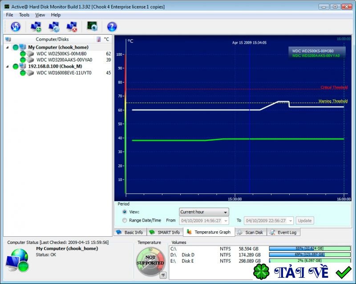Click the thermometer icon in the column header
Screen dimensions: 356x284
99,39
